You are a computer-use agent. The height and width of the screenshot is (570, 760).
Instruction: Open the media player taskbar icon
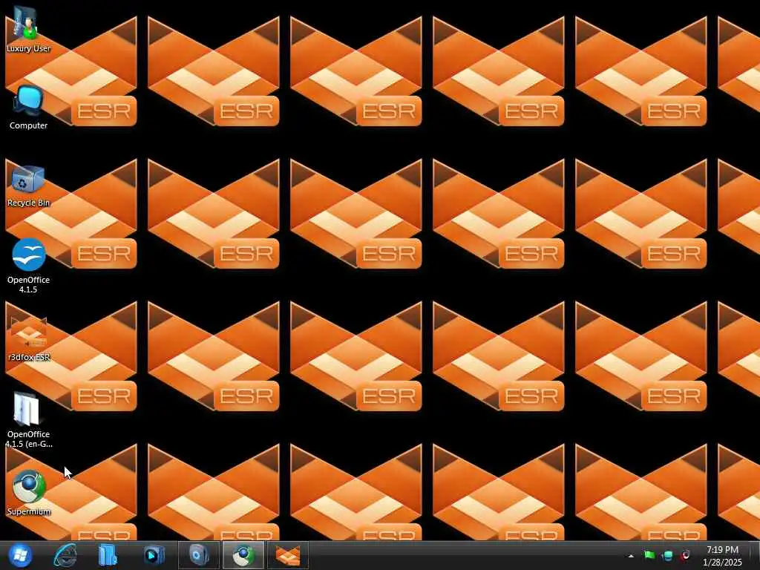click(154, 555)
